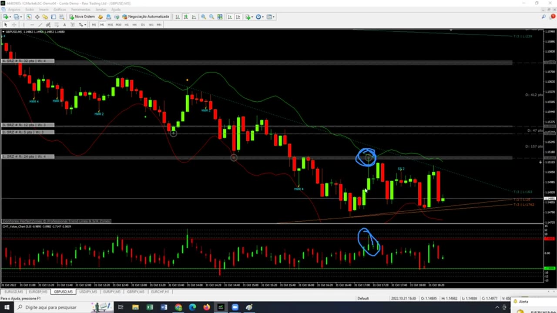Switch to EURJPY,M5 chart tab
The image size is (557, 313).
[112, 292]
